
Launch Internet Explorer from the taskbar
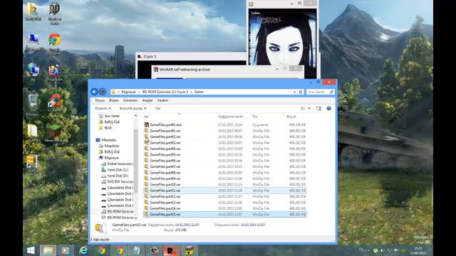click(x=83, y=250)
